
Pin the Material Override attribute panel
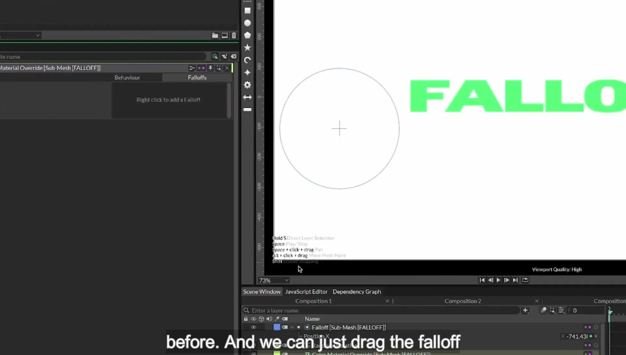click(210, 68)
